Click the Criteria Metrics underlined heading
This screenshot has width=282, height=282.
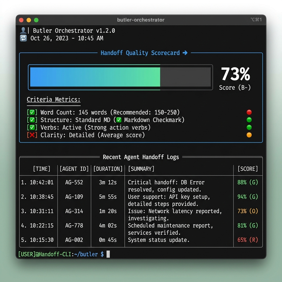pyautogui.click(x=54, y=99)
